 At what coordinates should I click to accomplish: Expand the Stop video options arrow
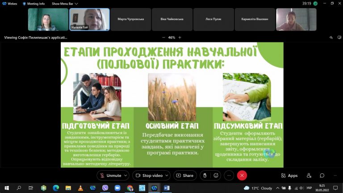[x=167, y=176]
